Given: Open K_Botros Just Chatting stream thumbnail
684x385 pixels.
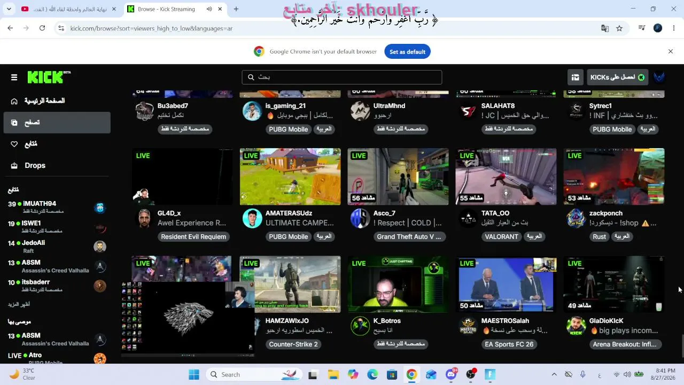Looking at the screenshot, I should point(398,284).
